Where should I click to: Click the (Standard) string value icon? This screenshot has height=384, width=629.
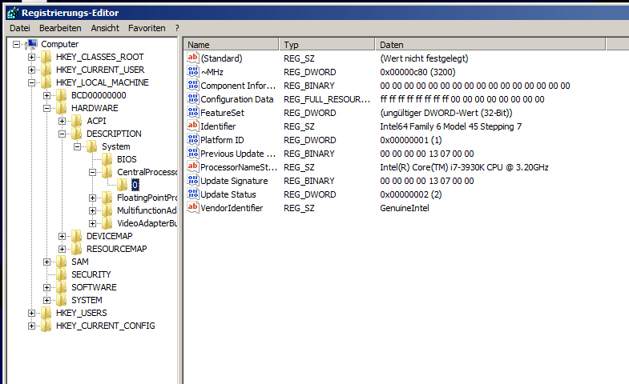(193, 58)
